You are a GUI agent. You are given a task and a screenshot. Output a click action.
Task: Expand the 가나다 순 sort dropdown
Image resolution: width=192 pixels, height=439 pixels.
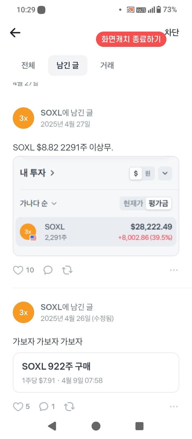click(38, 204)
